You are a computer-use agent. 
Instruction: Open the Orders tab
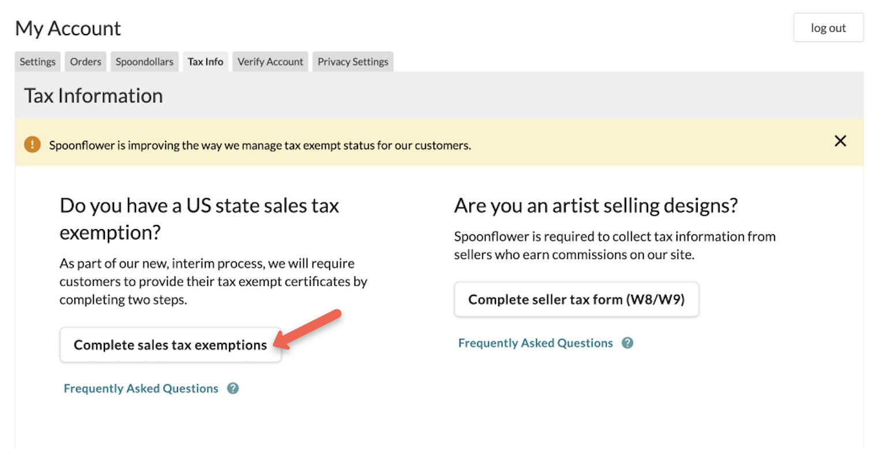[85, 61]
